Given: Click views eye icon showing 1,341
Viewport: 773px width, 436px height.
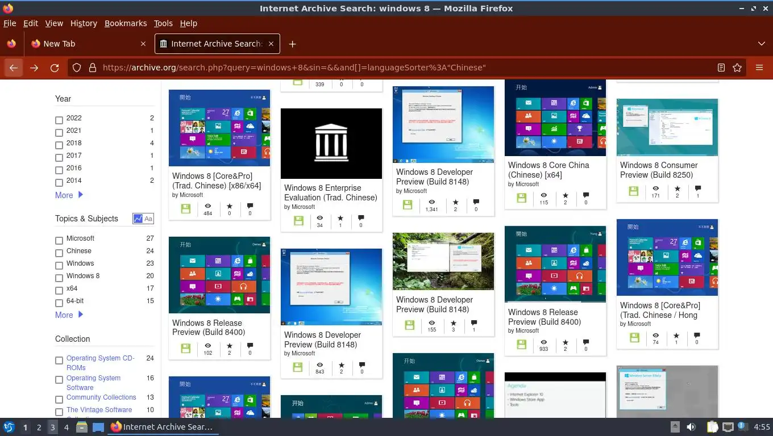Looking at the screenshot, I should tap(432, 202).
